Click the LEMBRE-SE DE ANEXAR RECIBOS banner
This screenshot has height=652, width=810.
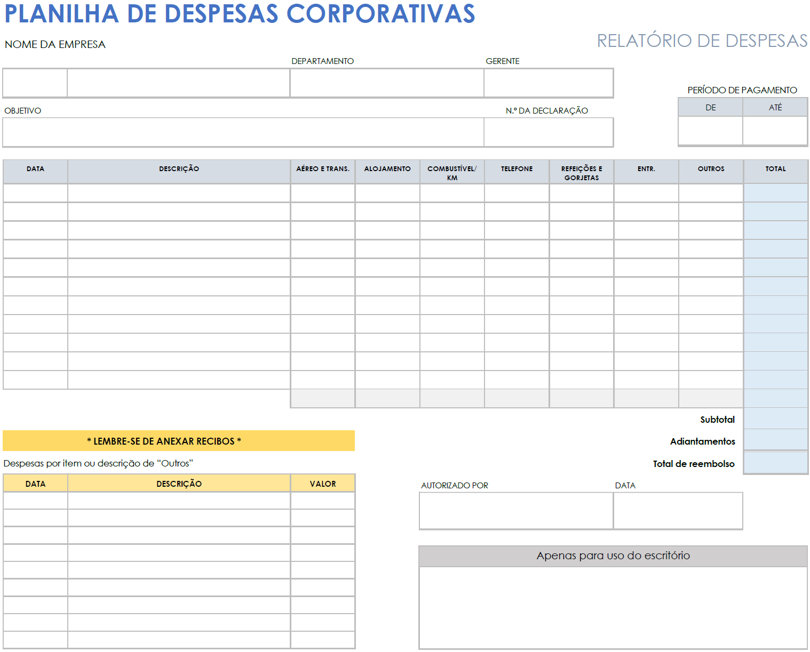(179, 440)
